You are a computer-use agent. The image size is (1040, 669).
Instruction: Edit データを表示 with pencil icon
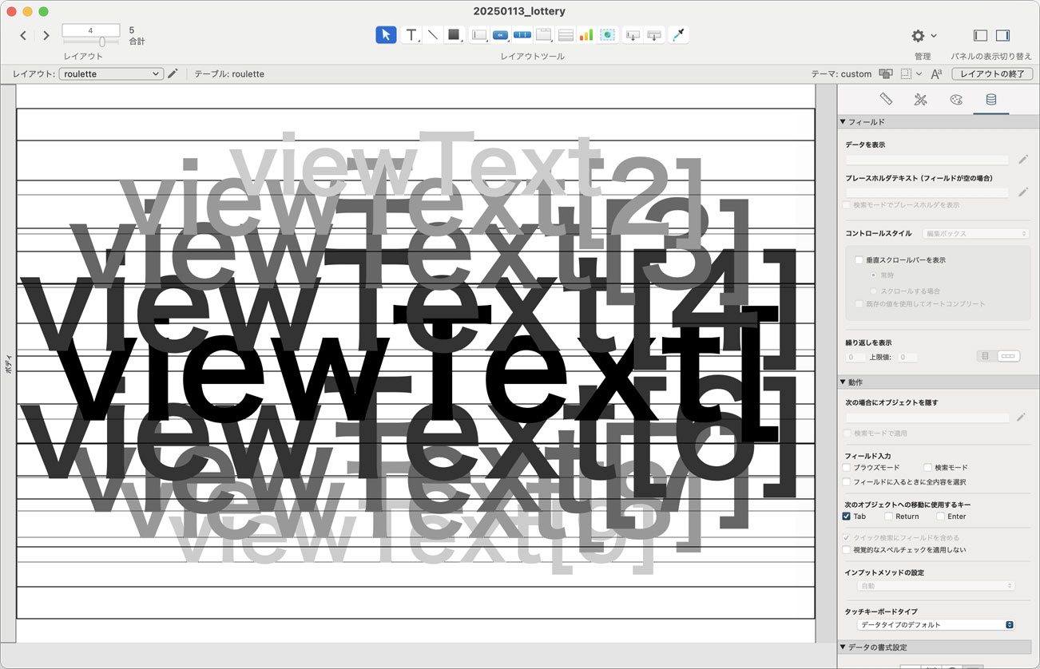(1022, 160)
